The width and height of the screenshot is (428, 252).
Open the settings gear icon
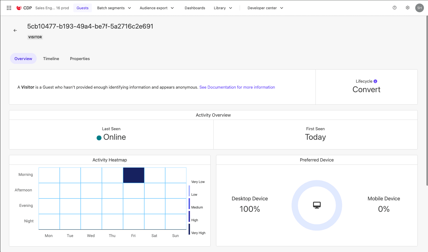coord(408,8)
